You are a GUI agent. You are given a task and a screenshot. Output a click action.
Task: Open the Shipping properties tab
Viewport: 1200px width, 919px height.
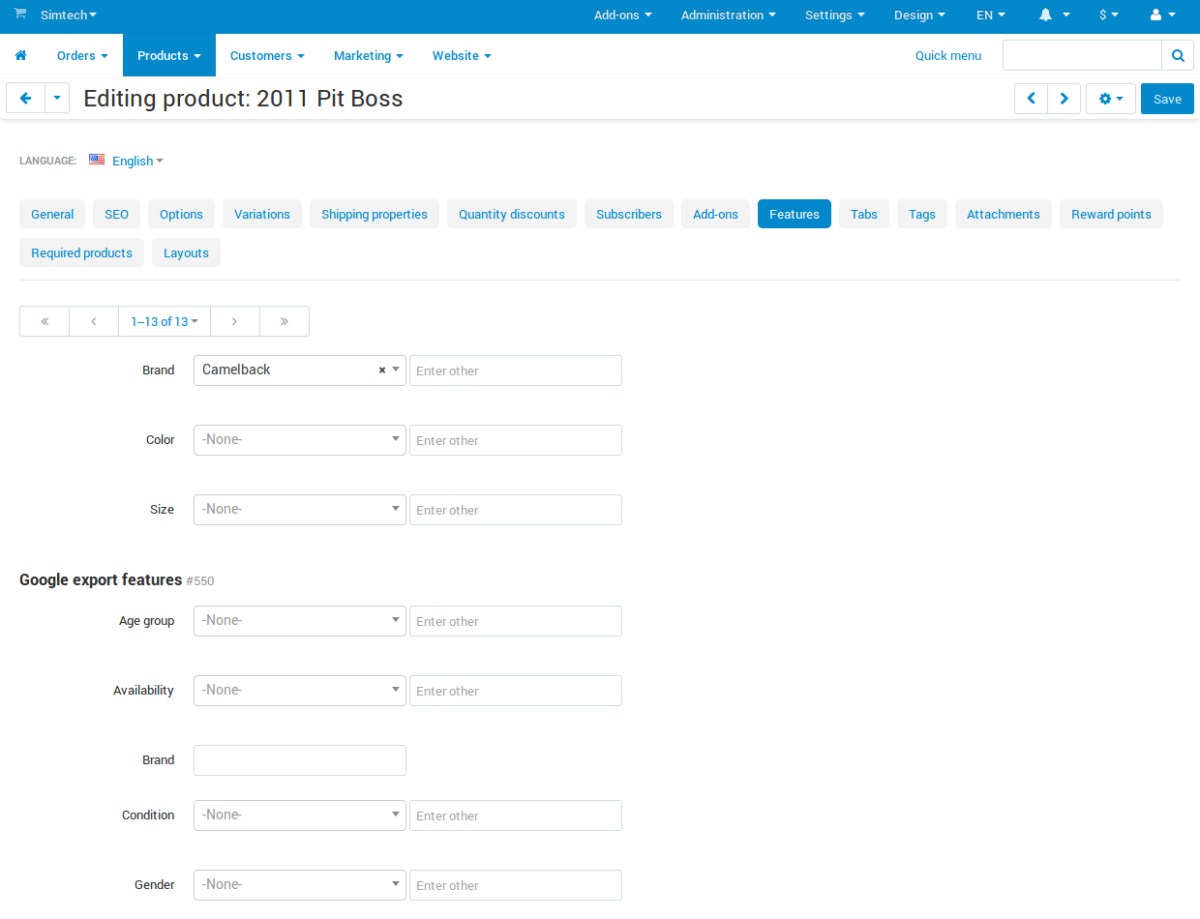point(375,215)
